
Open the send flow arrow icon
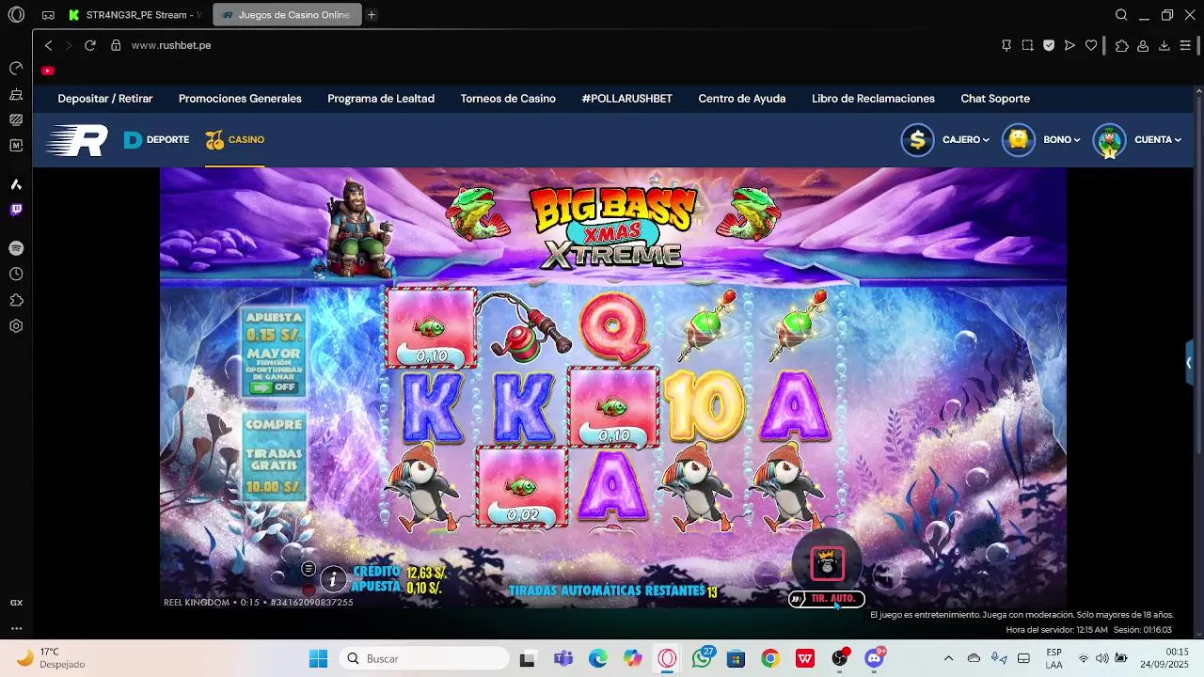pos(1069,45)
